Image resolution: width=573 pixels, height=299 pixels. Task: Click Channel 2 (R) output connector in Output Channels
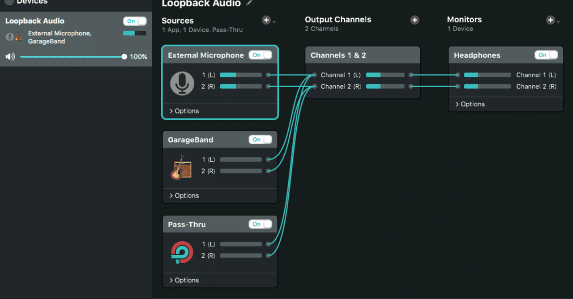coord(411,86)
